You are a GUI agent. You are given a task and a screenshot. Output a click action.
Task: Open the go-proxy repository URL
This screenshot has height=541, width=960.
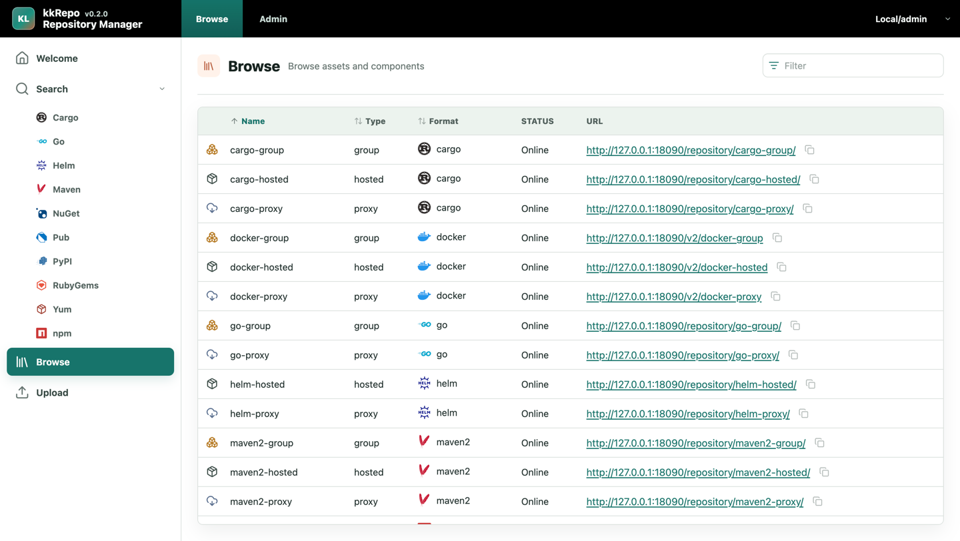[x=683, y=355]
